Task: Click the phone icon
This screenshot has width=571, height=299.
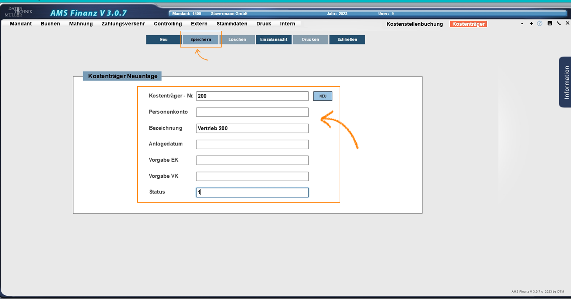Action: tap(559, 24)
